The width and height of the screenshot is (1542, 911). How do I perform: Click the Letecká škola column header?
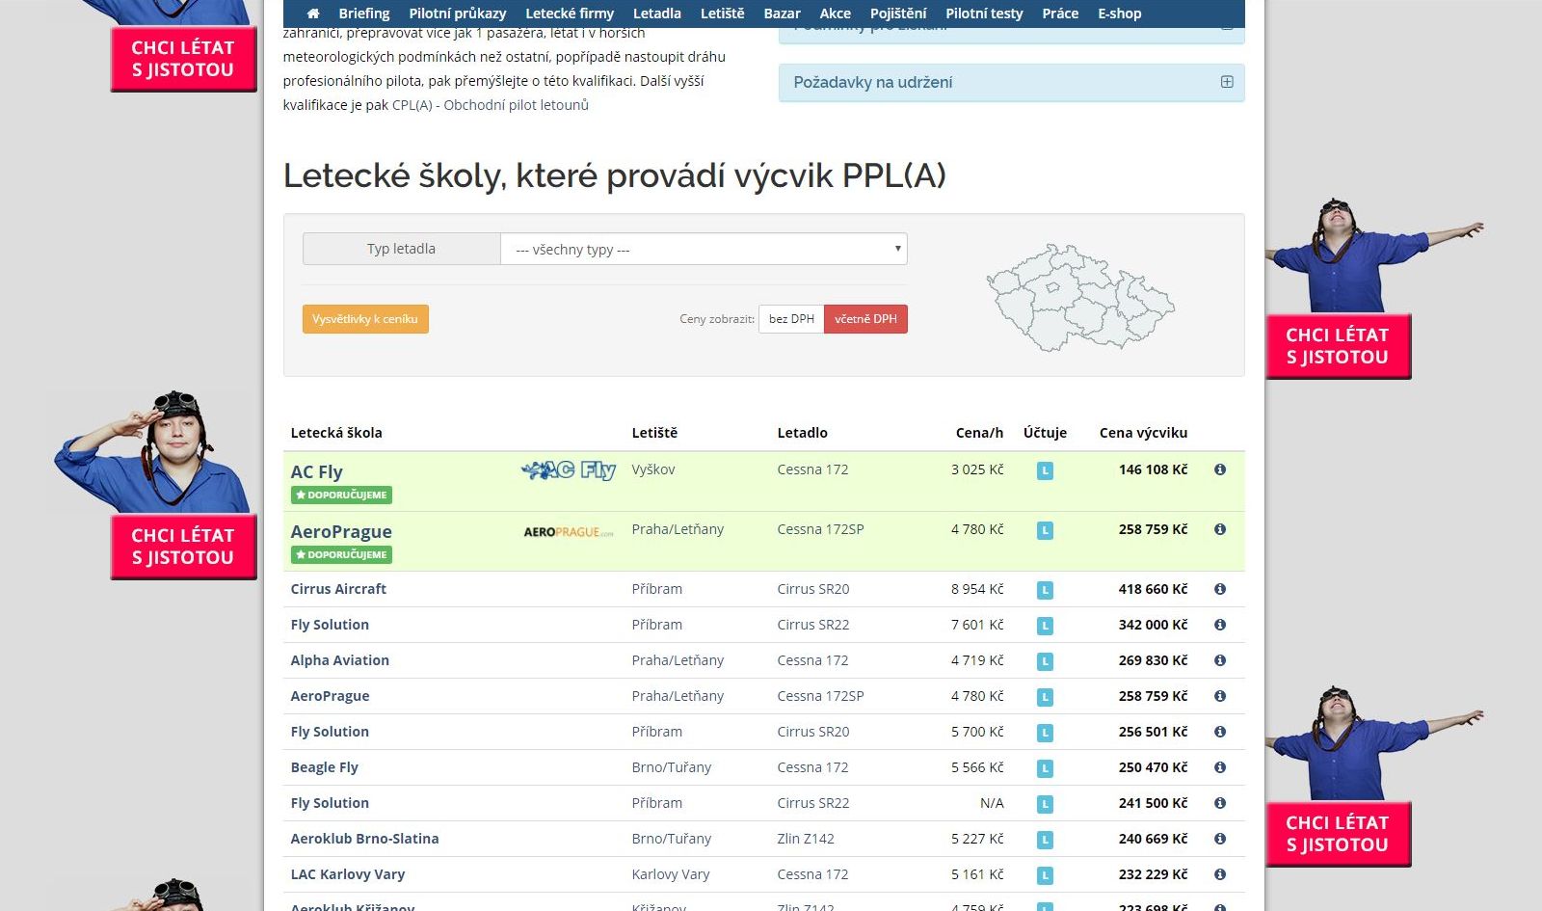click(336, 433)
